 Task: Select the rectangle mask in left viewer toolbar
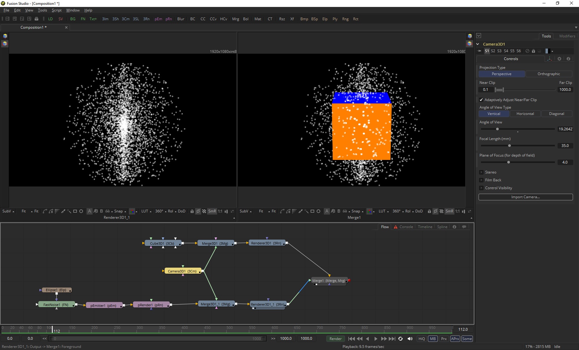[x=75, y=211]
